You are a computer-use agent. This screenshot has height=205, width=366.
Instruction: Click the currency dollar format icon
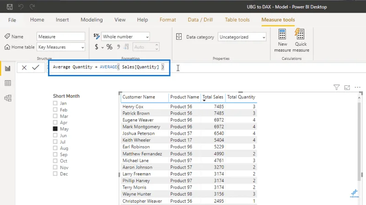click(x=97, y=47)
